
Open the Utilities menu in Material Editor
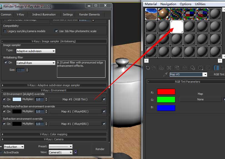[200, 4]
